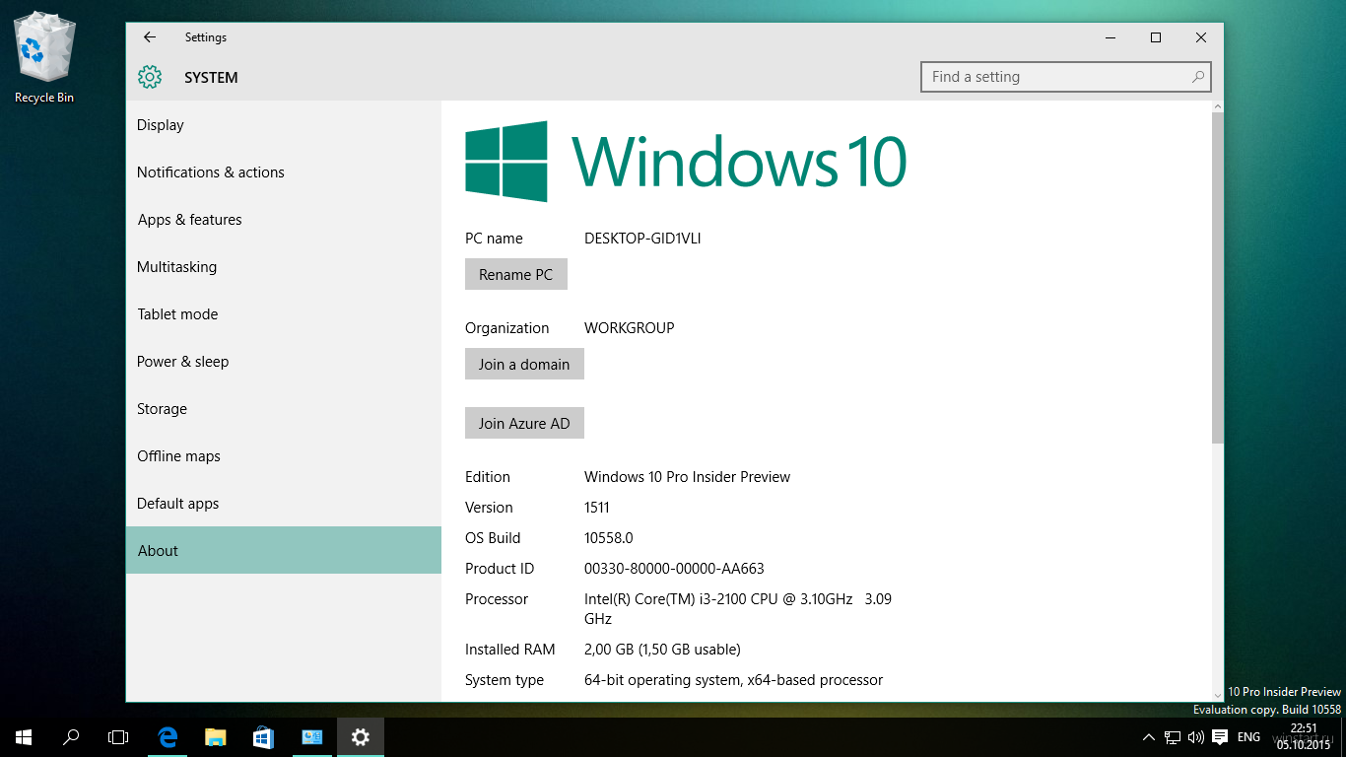1346x757 pixels.
Task: Open the network status tray icon
Action: 1173,737
